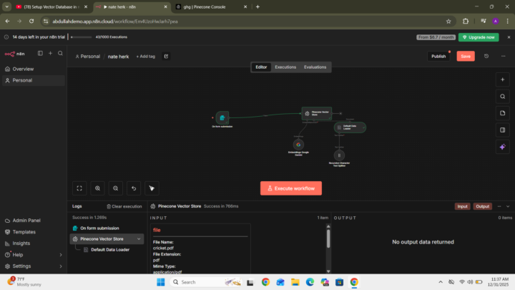The height and width of the screenshot is (290, 515).
Task: Click the zoom in canvas icon
Action: 98,188
